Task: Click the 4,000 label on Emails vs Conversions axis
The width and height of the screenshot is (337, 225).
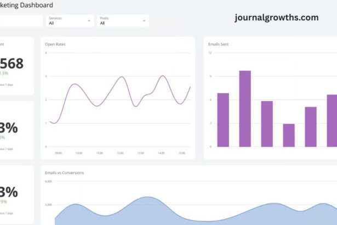Action: click(48, 181)
